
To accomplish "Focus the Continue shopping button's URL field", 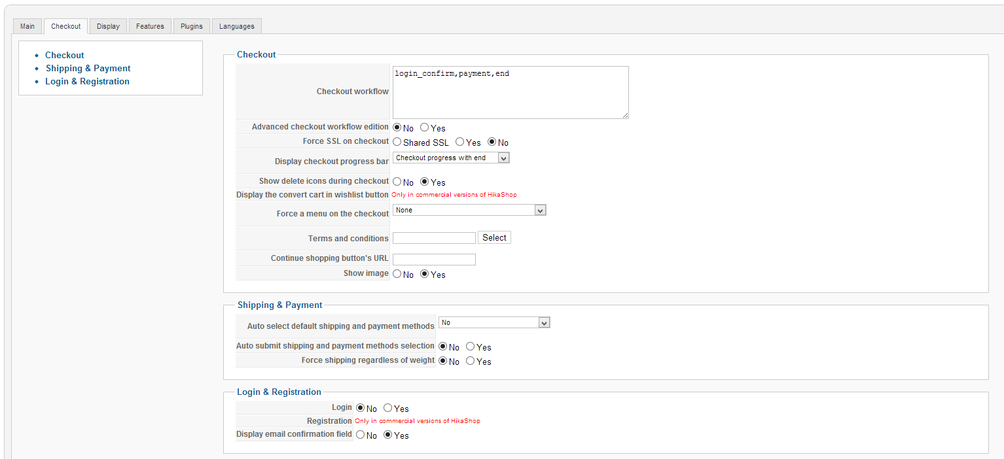I will [x=434, y=260].
